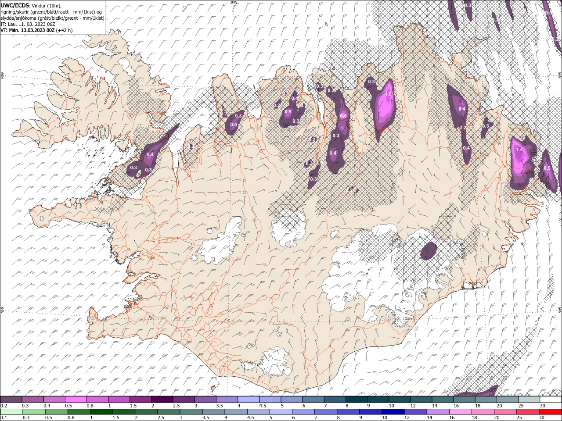Image resolution: width=562 pixels, height=421 pixels.
Task: Click the dark purple top-row swatch starting at 2
Action: pos(162,400)
